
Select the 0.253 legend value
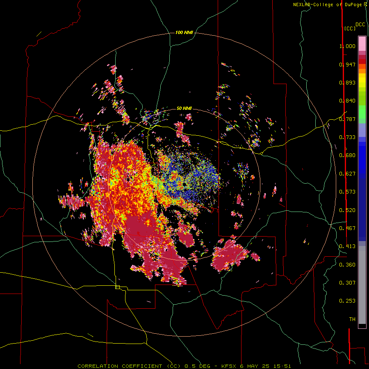[x=347, y=301]
